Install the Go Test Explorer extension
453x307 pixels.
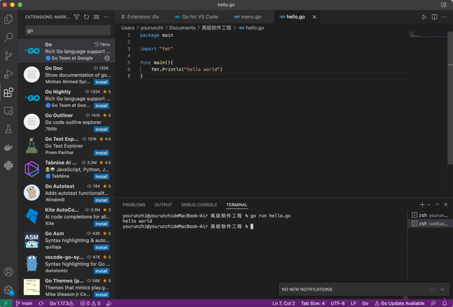click(101, 153)
